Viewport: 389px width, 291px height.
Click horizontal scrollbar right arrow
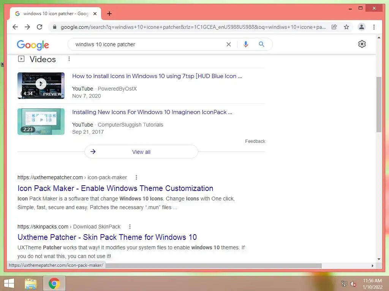click(372, 266)
